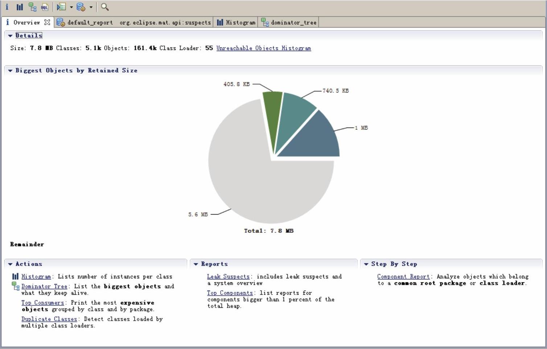
Task: Collapse the Actions section
Action: pos(10,264)
